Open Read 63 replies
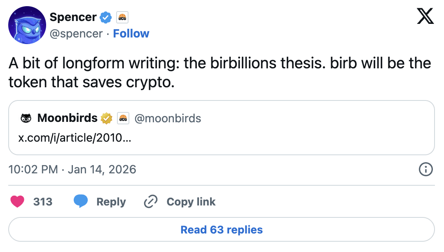 [x=222, y=229]
